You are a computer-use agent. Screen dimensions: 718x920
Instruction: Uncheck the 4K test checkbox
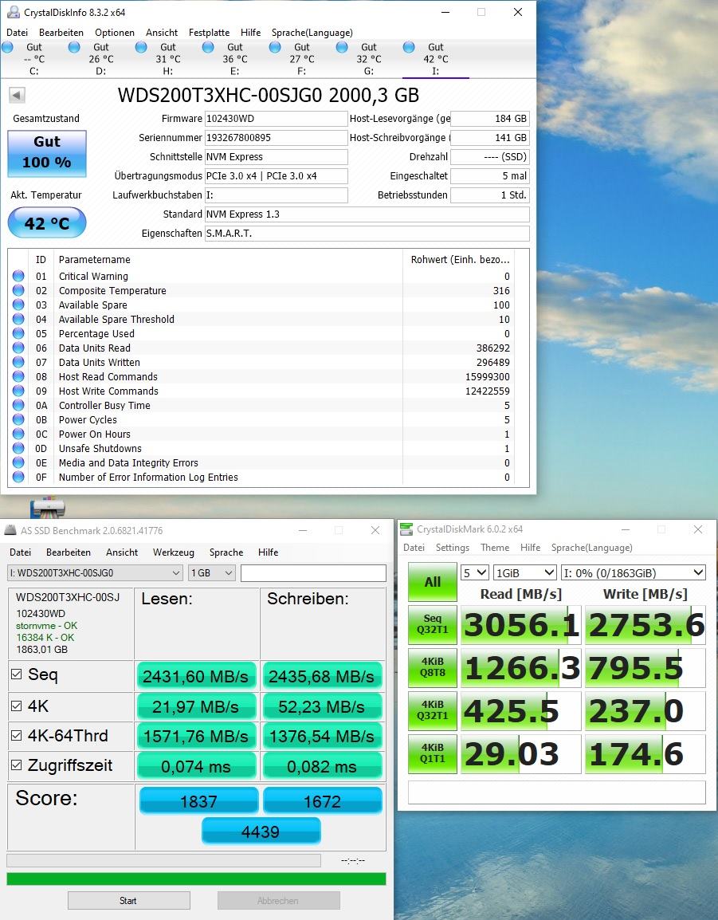[x=17, y=706]
